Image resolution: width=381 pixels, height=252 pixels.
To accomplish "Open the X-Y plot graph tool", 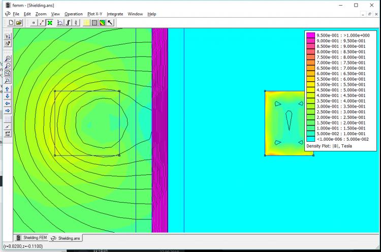I will click(x=60, y=23).
